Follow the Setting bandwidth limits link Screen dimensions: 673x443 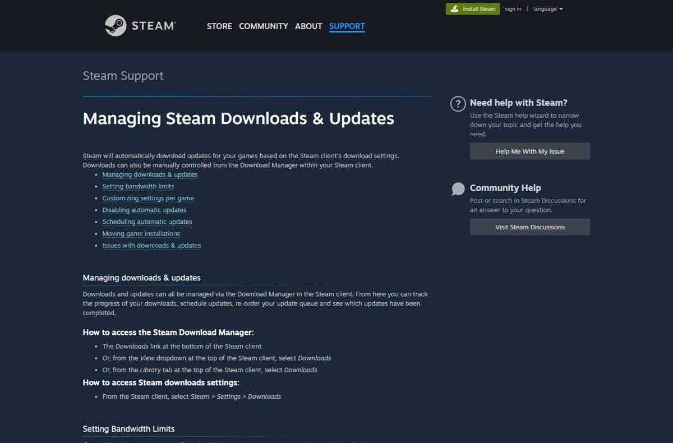pos(138,186)
